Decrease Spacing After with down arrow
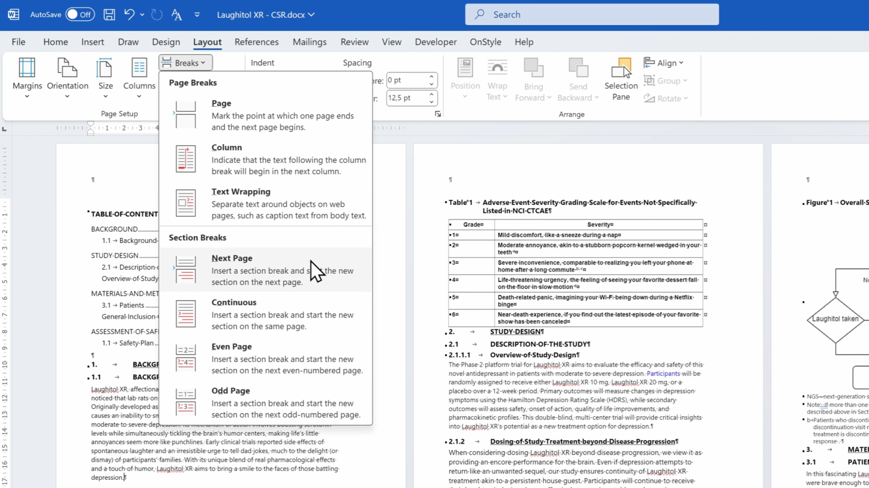 tap(432, 102)
